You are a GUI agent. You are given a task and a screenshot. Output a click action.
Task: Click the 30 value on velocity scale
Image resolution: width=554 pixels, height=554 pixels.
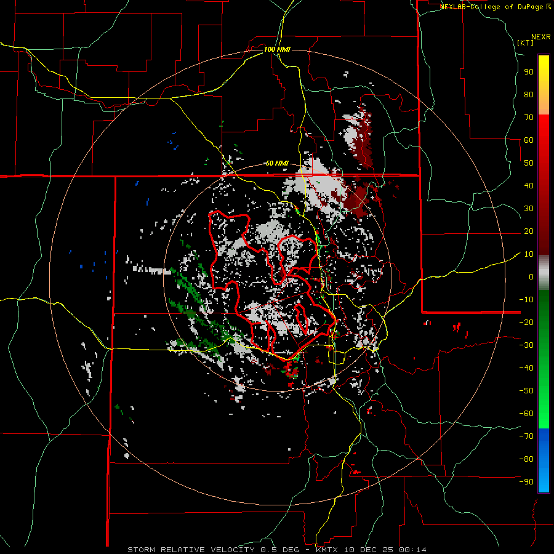[x=529, y=209]
